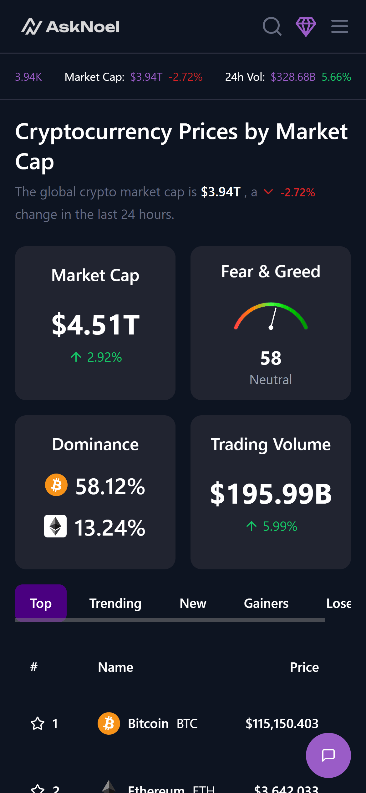The height and width of the screenshot is (793, 366).
Task: Click the red down chevron by -2.72%
Action: [x=268, y=192]
